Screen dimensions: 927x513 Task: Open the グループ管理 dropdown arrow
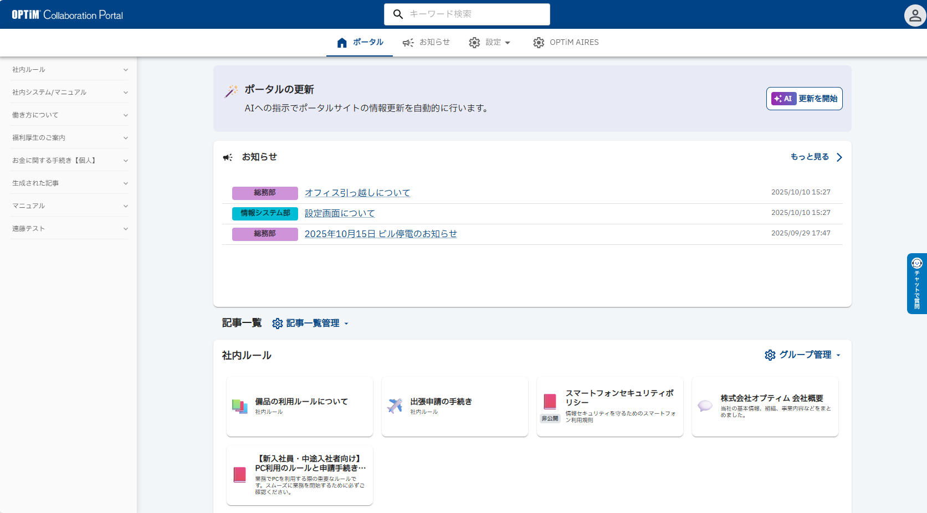(838, 355)
